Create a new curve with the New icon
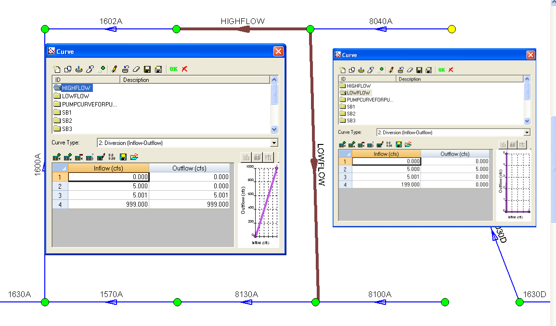556x326 pixels. click(x=56, y=69)
